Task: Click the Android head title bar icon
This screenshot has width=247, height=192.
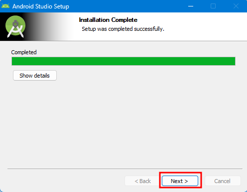Action: click(x=5, y=6)
